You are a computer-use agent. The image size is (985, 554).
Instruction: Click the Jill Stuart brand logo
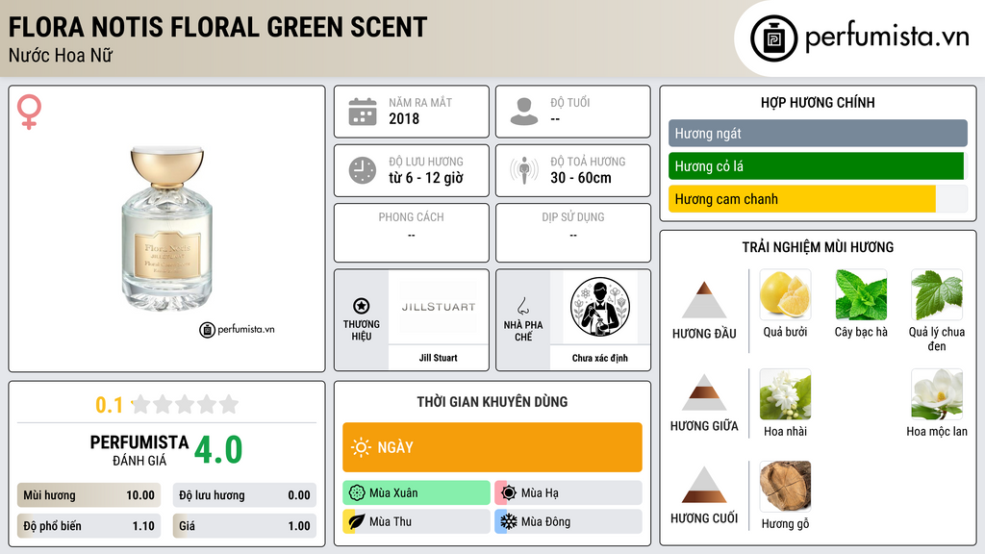tap(439, 307)
